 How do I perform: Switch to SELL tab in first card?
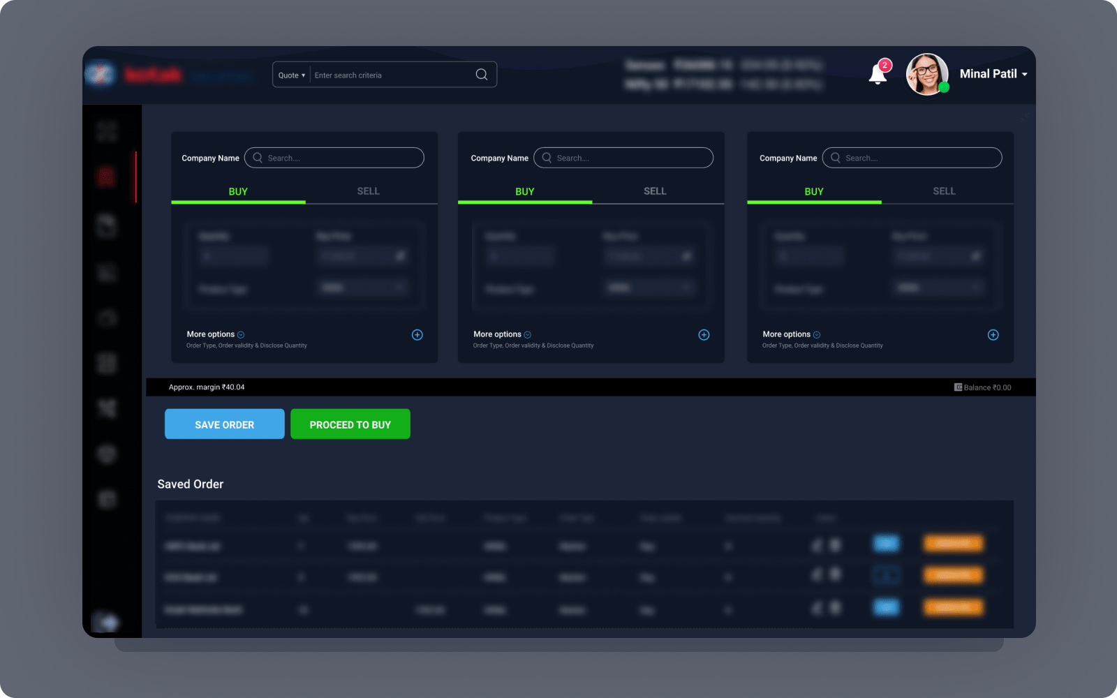369,191
